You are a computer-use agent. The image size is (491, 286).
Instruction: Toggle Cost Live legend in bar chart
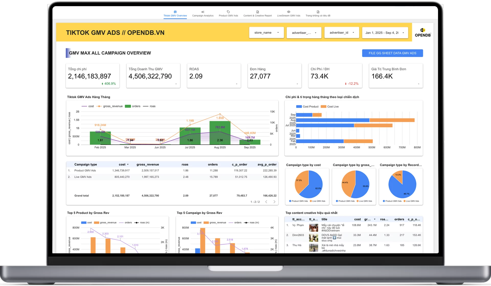330,107
